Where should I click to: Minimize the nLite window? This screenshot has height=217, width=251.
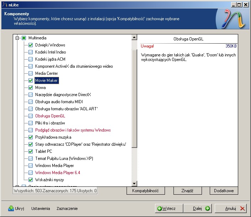click(x=234, y=5)
